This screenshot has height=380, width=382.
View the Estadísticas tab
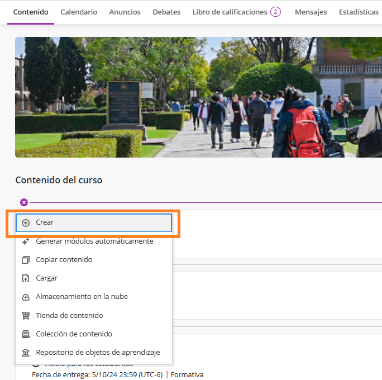tap(359, 12)
